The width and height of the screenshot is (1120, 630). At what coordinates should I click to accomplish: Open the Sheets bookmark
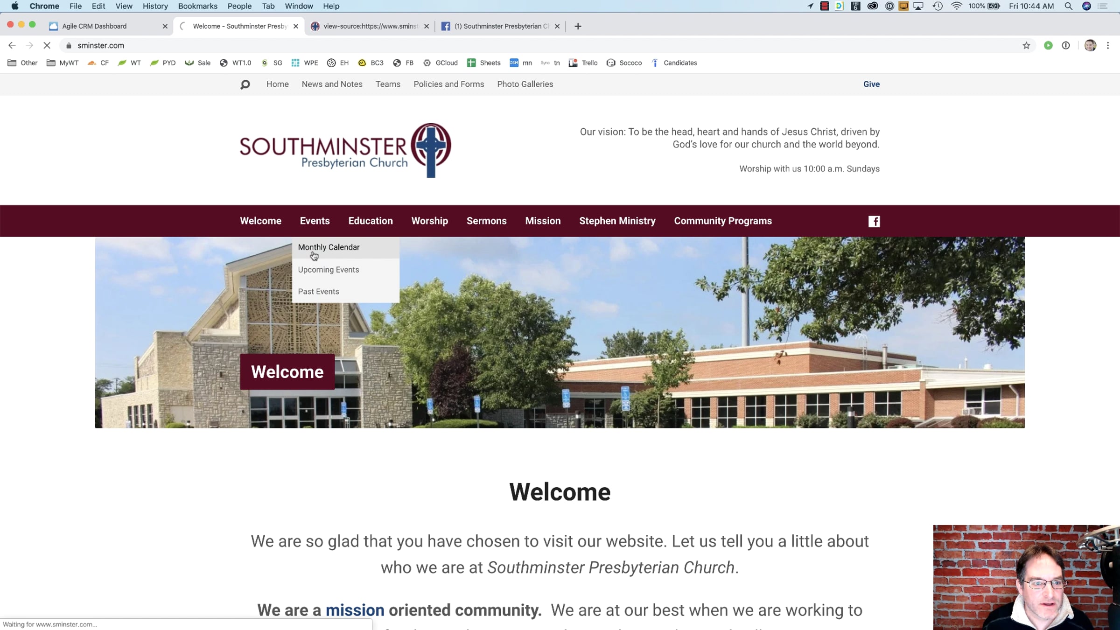click(483, 63)
